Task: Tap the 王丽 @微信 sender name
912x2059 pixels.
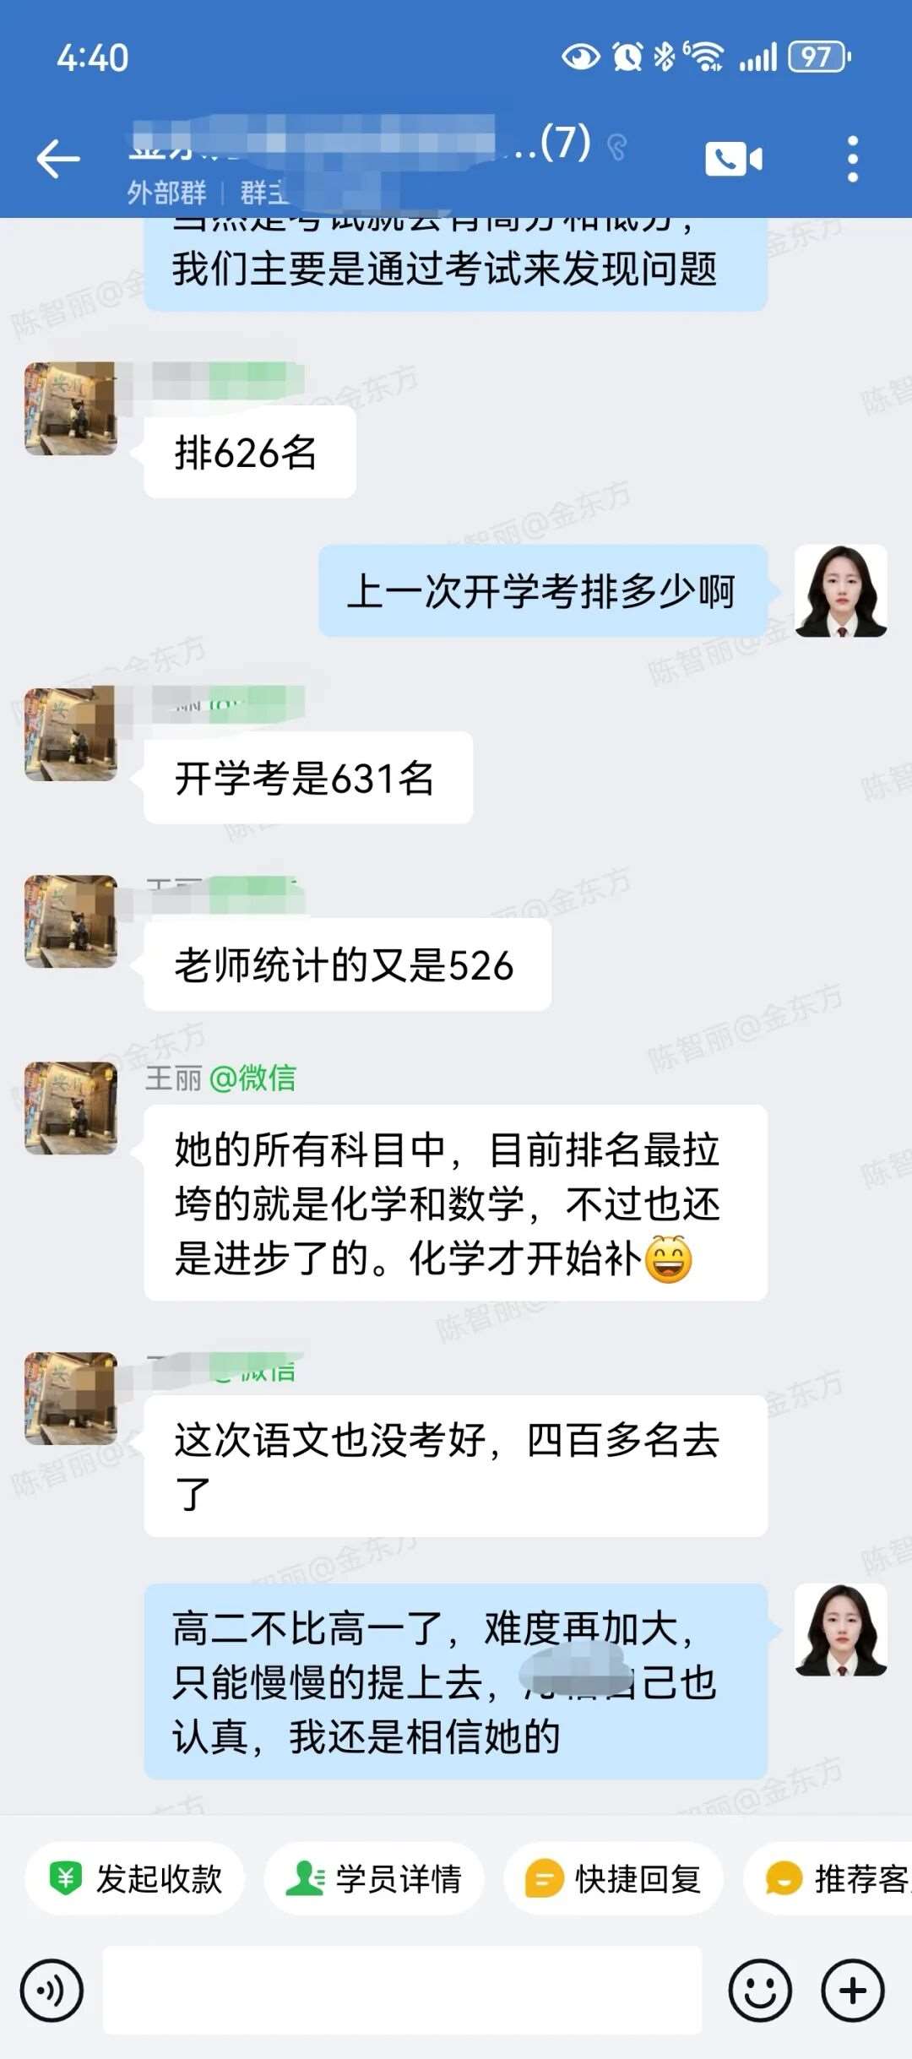Action: pyautogui.click(x=221, y=1078)
